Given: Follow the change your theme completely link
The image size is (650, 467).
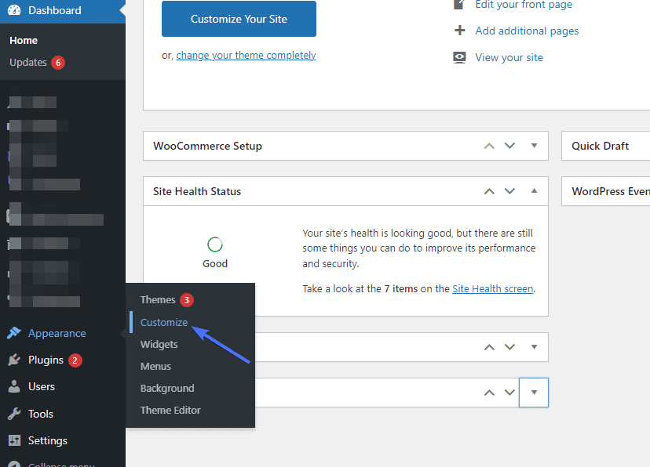Looking at the screenshot, I should tap(246, 56).
